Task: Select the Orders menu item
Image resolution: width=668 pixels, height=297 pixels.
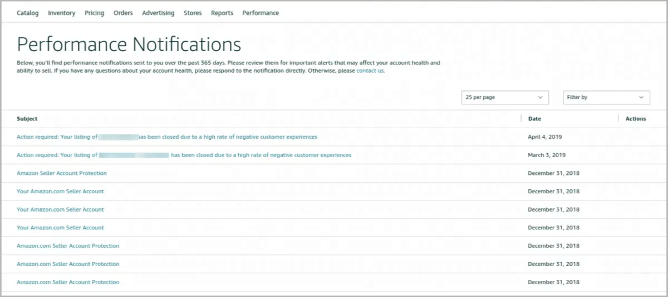Action: (x=123, y=13)
